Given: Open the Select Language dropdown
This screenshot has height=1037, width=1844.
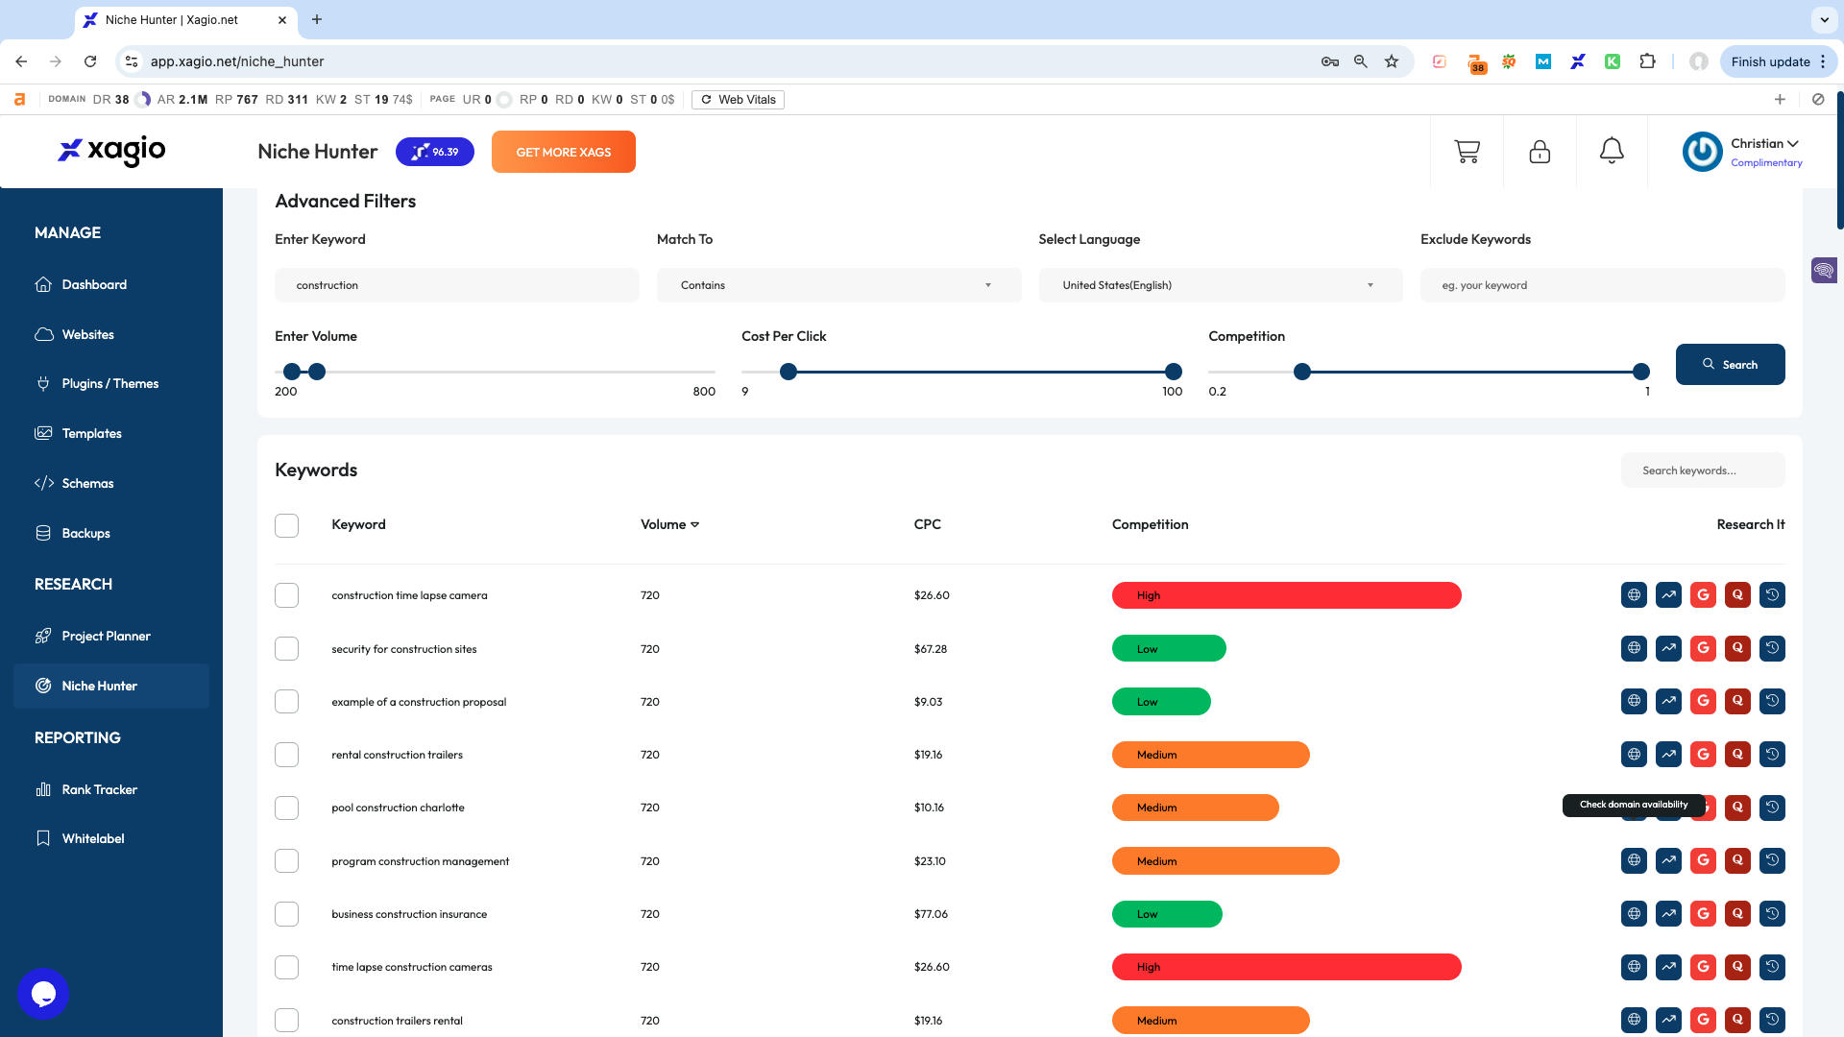Looking at the screenshot, I should pyautogui.click(x=1220, y=285).
